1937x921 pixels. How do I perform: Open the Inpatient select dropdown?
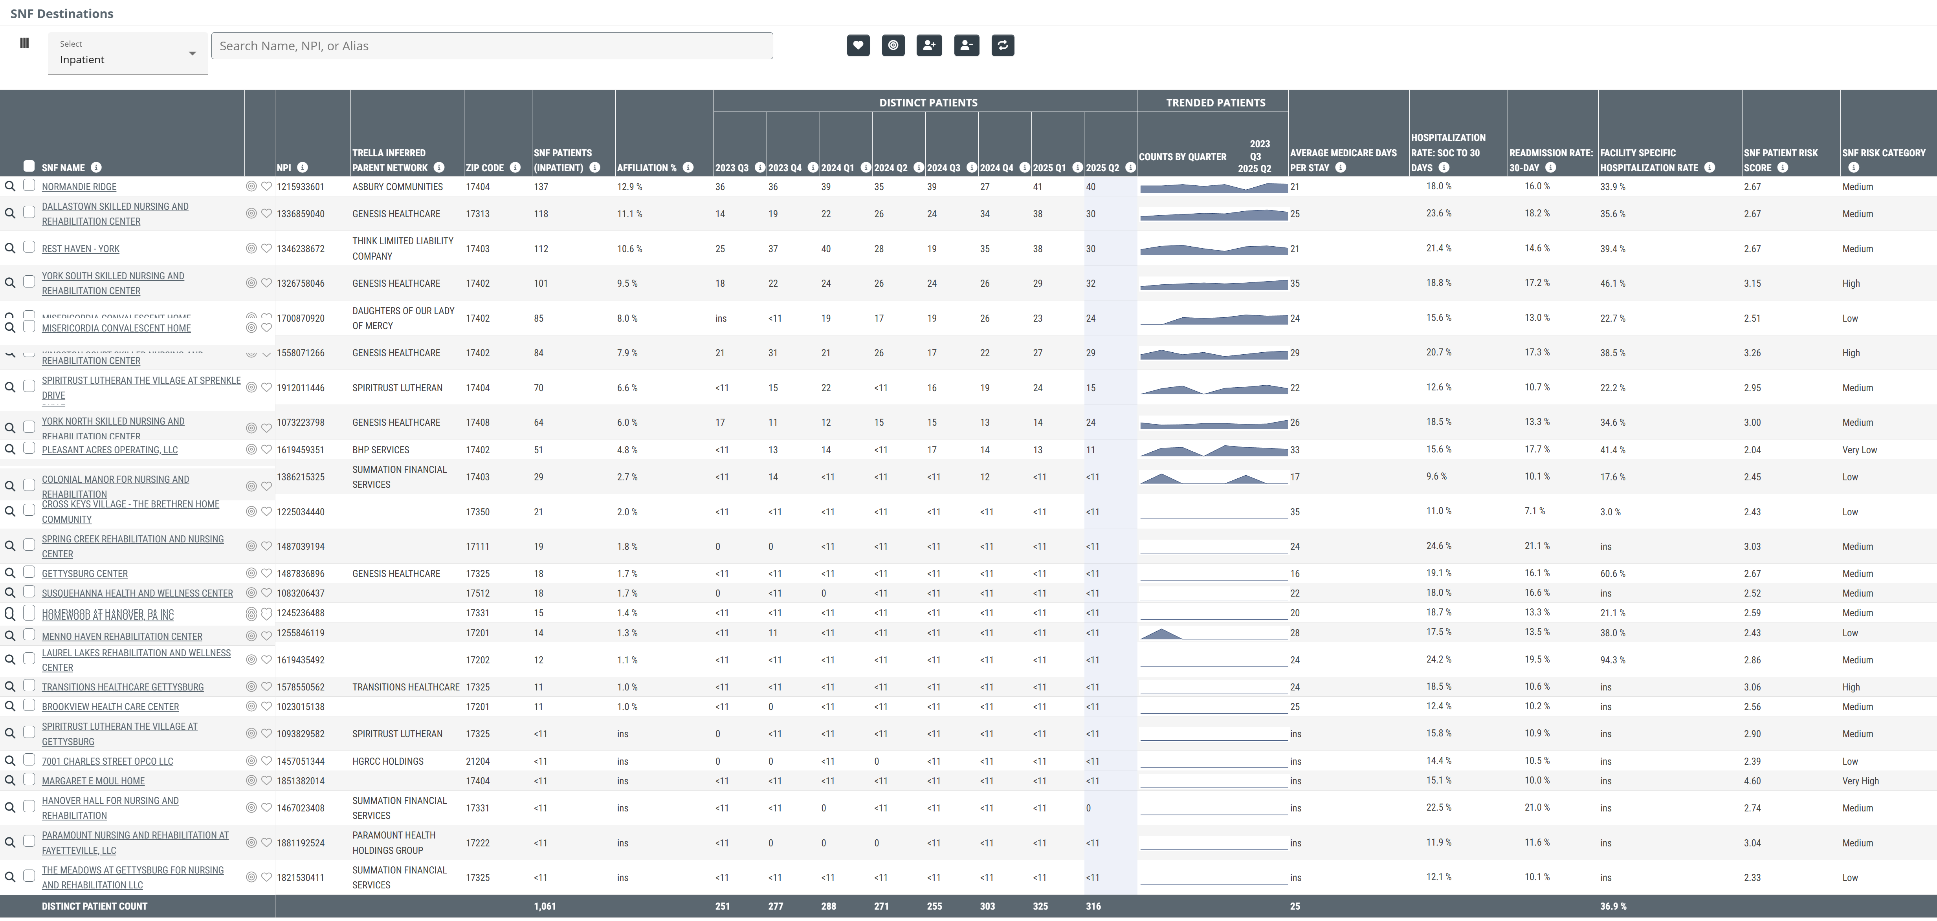coord(128,53)
